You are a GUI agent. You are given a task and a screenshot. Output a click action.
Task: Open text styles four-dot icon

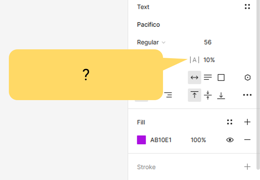[247, 7]
